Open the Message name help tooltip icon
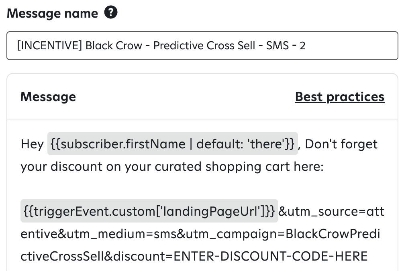 coord(111,12)
